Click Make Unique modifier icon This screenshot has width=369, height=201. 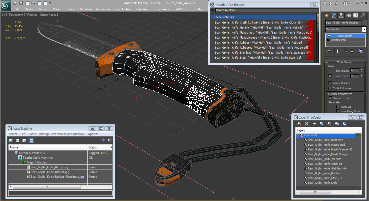point(346,51)
